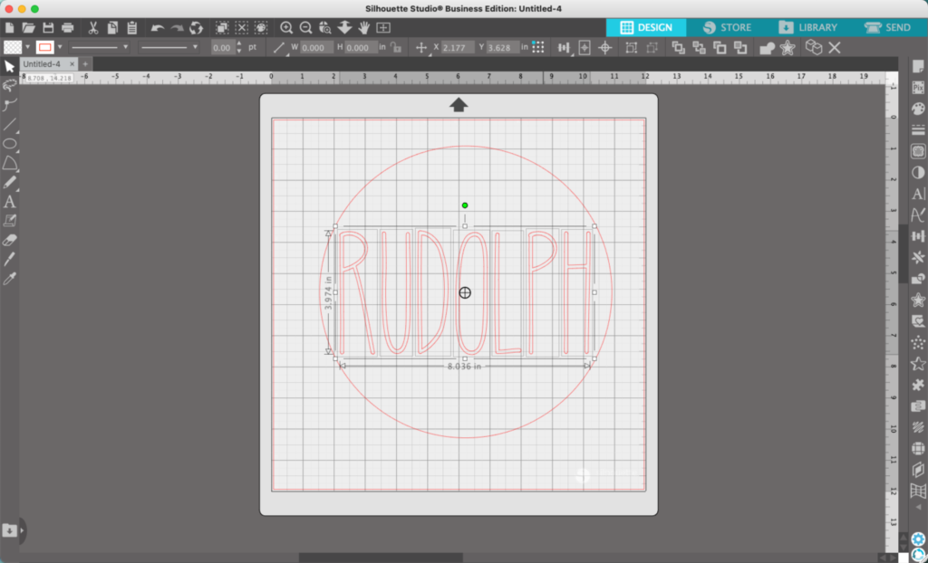Open the Text Style panel on right
This screenshot has height=563, width=928.
tap(918, 194)
